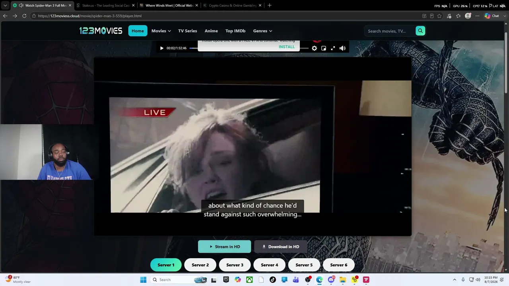Select Server 1
This screenshot has height=286, width=509.
[166, 265]
